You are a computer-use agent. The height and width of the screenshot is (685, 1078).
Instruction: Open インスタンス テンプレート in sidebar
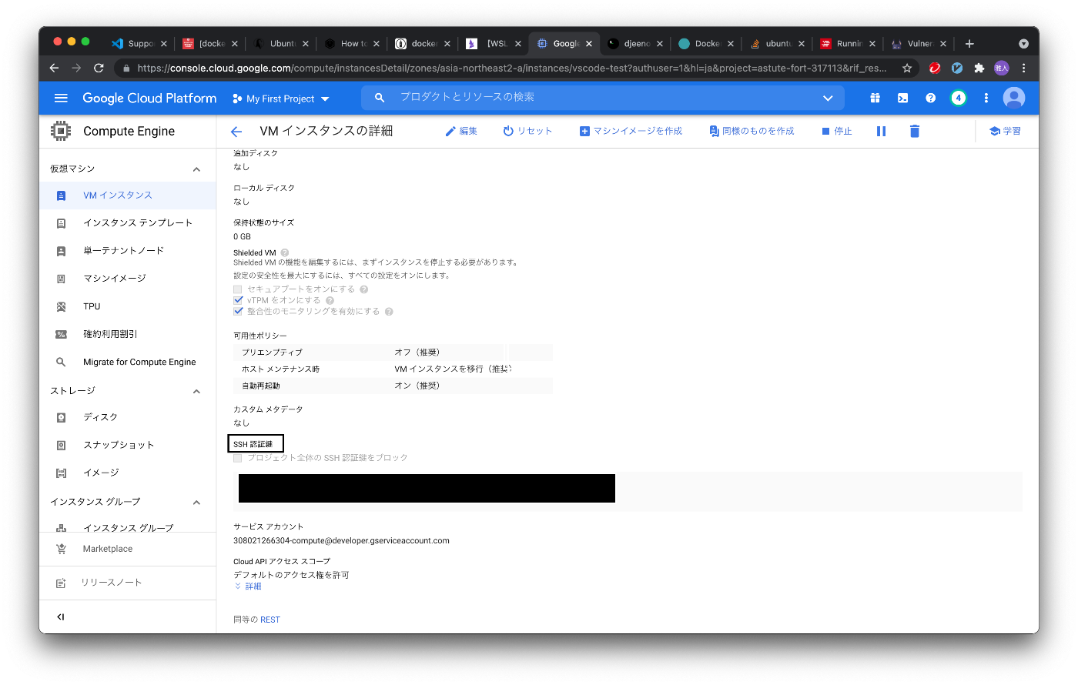pos(128,223)
